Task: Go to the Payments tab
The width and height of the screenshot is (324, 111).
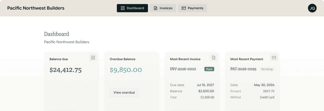Action: tap(193, 8)
